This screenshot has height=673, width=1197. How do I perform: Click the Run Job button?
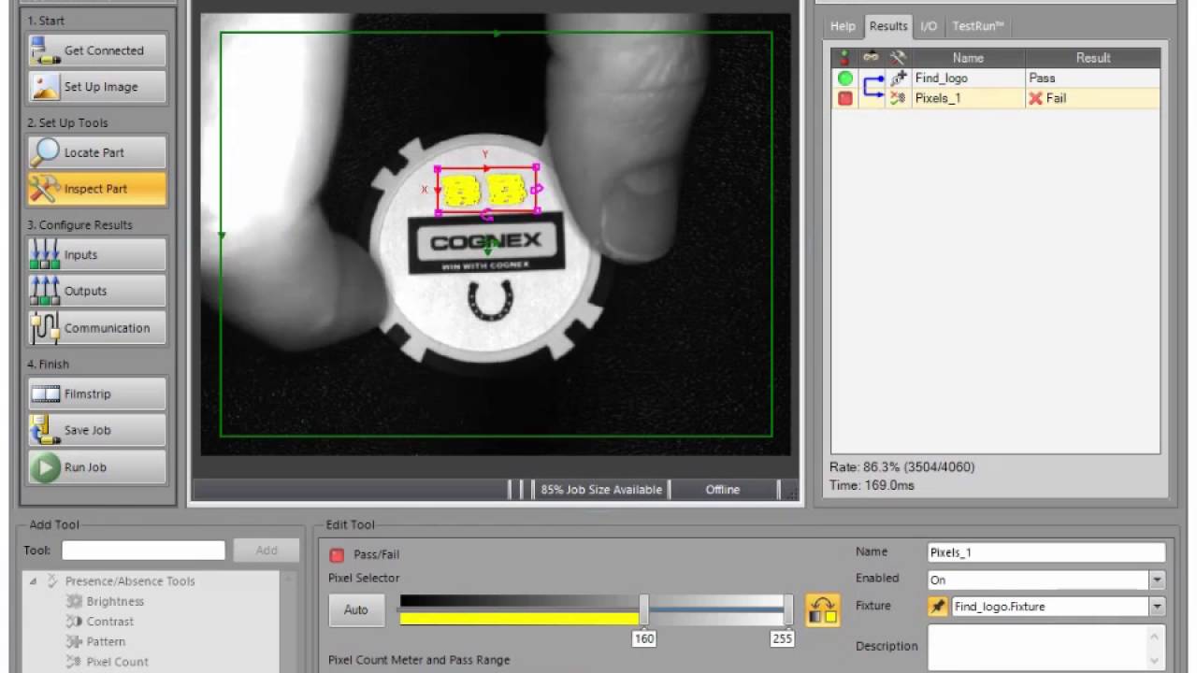click(x=97, y=467)
